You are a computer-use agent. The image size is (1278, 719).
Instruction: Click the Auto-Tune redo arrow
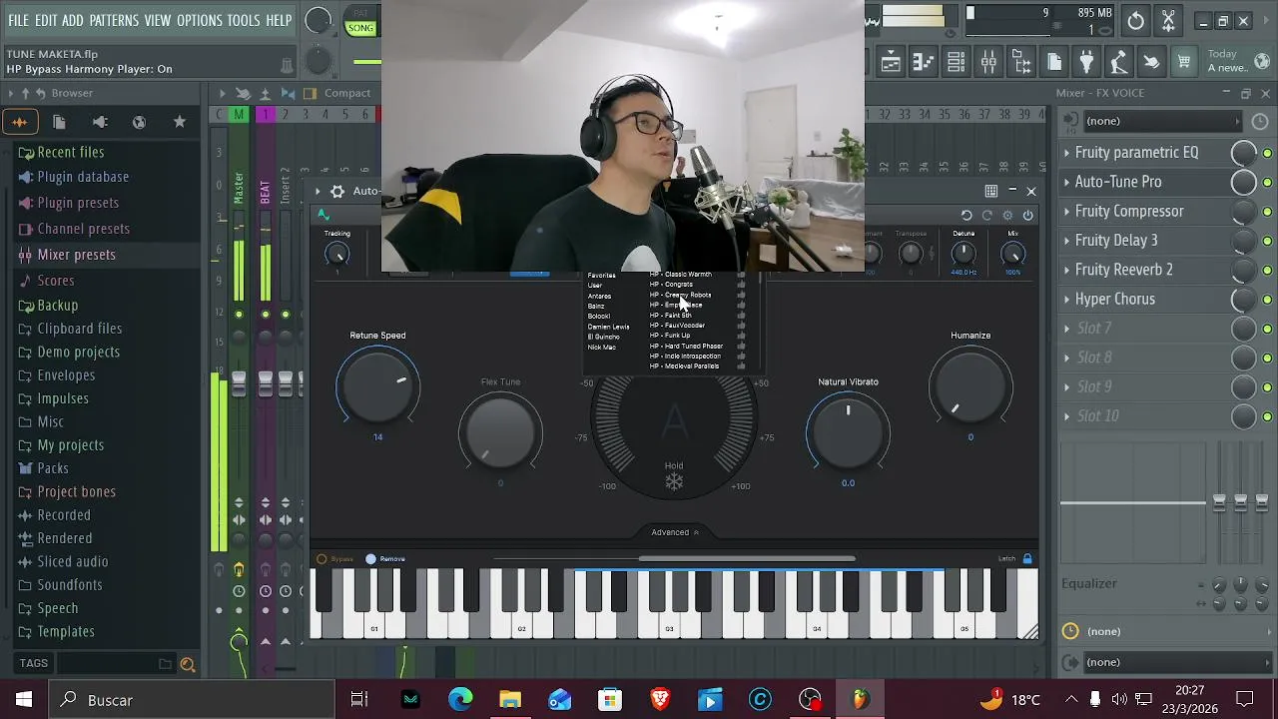[986, 216]
